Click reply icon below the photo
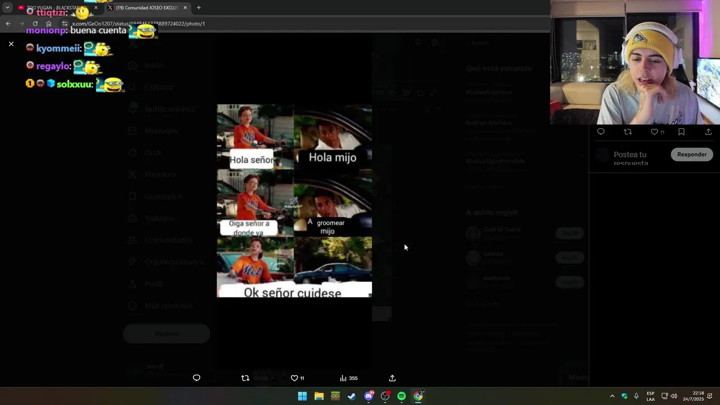This screenshot has height=405, width=720. click(x=196, y=378)
